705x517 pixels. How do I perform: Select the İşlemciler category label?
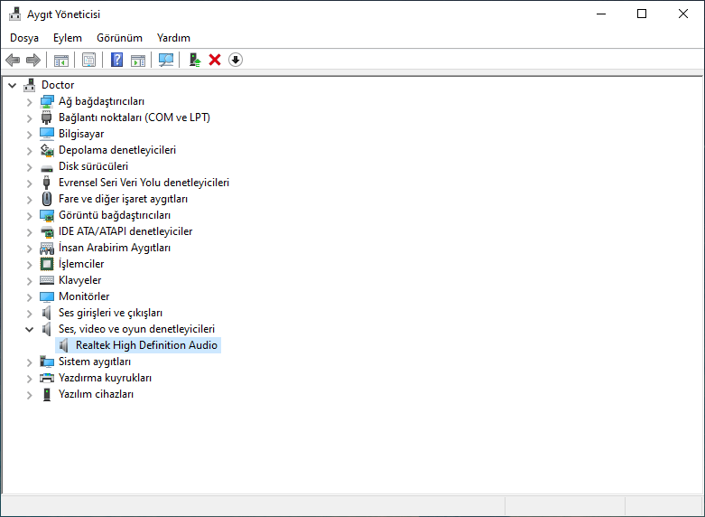(x=81, y=264)
